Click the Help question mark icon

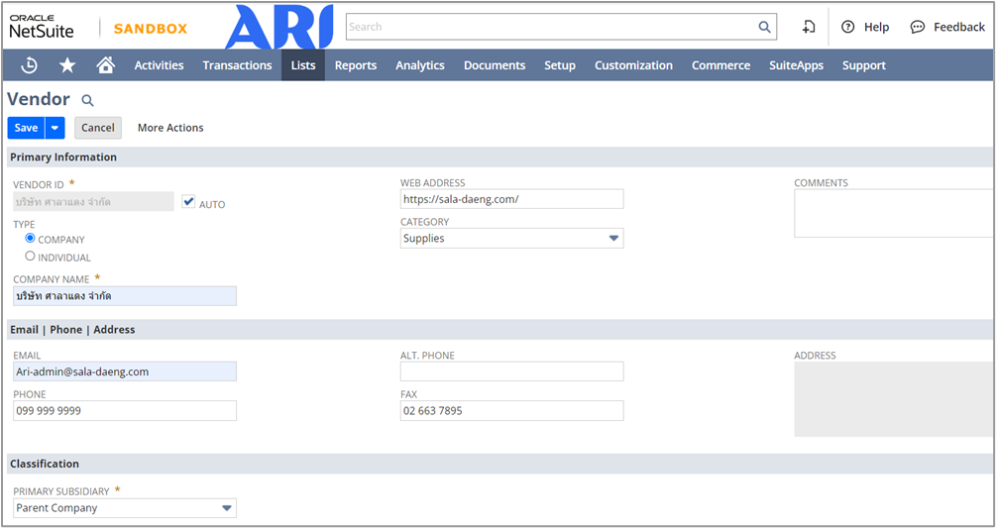[x=848, y=27]
